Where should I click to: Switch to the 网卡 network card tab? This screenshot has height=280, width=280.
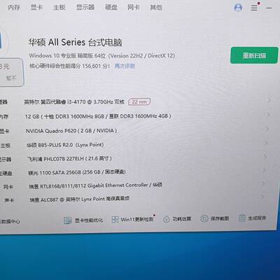click(x=134, y=8)
